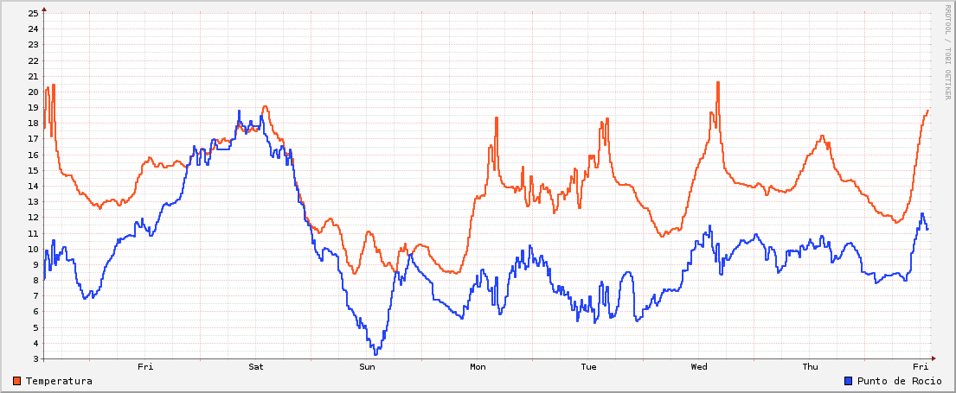Screen dimensions: 956x393
Task: Click the red arrow ending the time axis
Action: [x=933, y=358]
